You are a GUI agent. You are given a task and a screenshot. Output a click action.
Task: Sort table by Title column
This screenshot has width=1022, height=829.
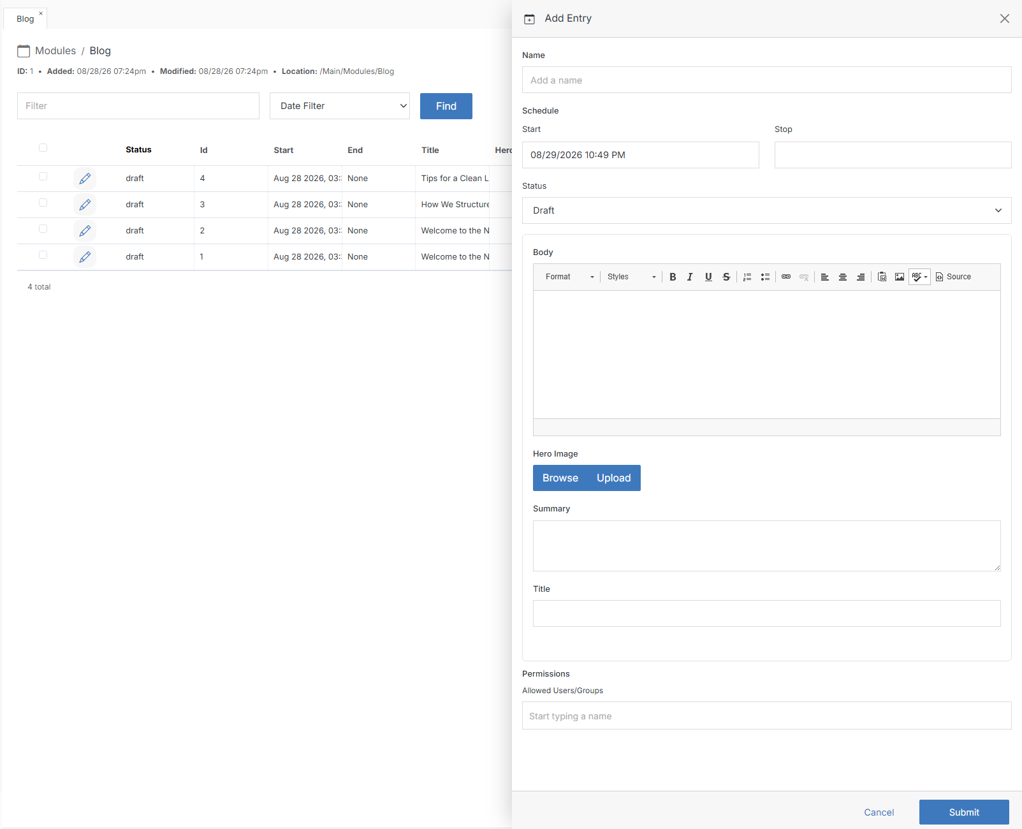[430, 150]
